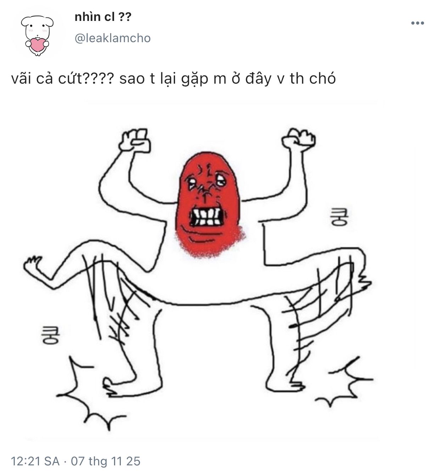The height and width of the screenshot is (476, 440).
Task: Select the tweet text beginning "vãi cả cứt"
Action: pyautogui.click(x=173, y=79)
